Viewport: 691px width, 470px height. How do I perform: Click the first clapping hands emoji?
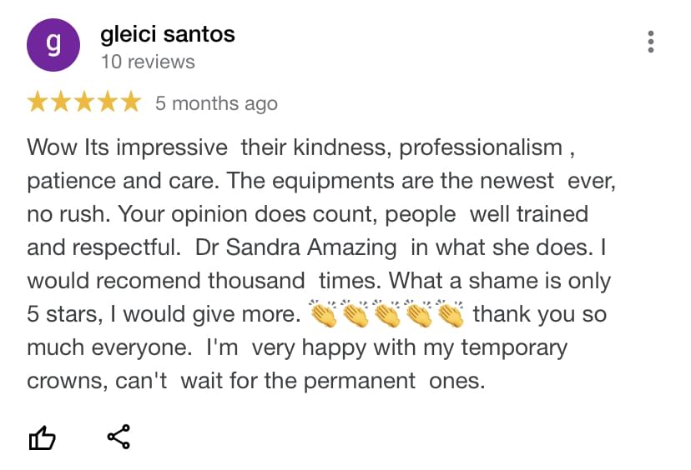pos(322,313)
